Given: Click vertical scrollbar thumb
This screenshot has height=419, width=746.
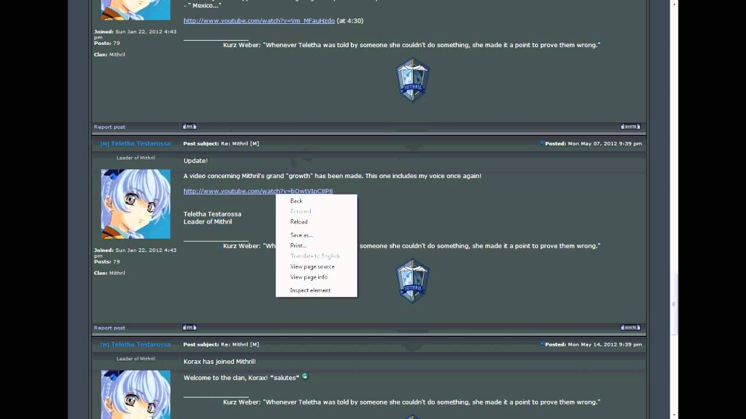Looking at the screenshot, I should click(x=674, y=304).
